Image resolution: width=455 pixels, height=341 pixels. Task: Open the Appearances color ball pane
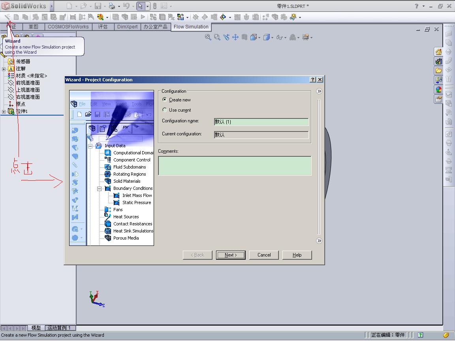[438, 89]
